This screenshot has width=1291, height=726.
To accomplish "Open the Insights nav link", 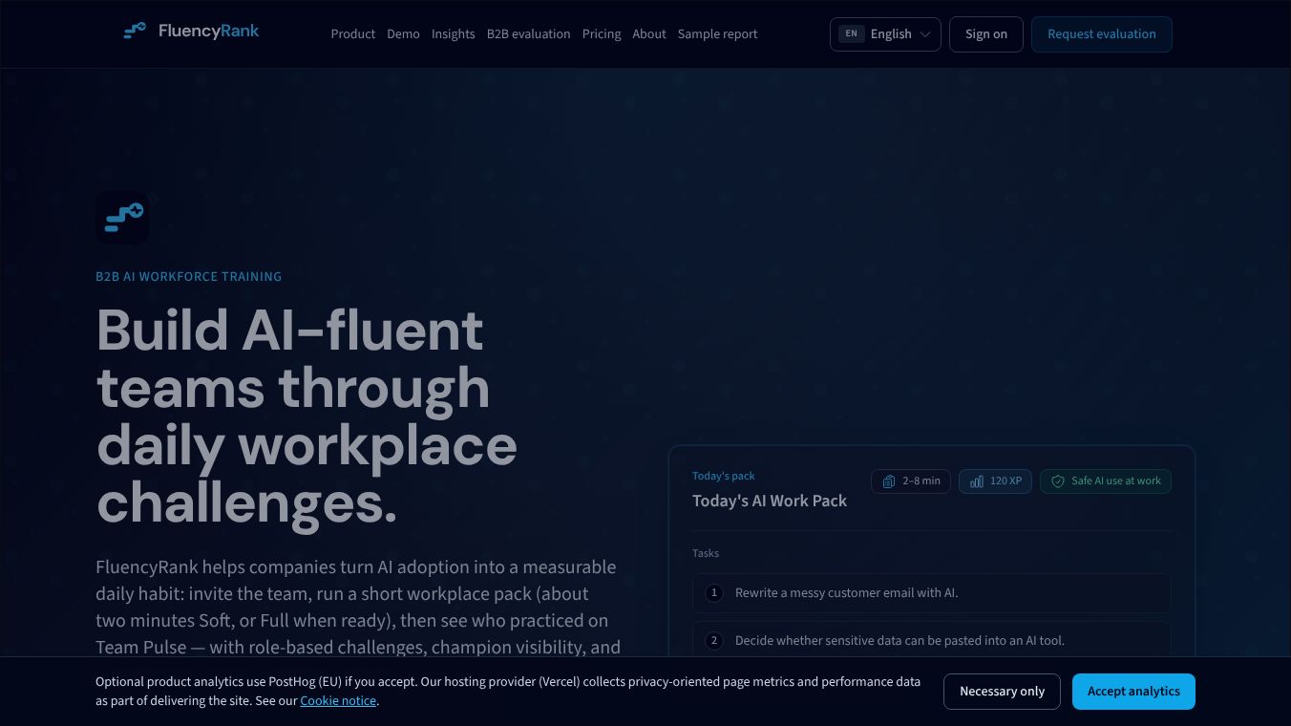I will 454,34.
